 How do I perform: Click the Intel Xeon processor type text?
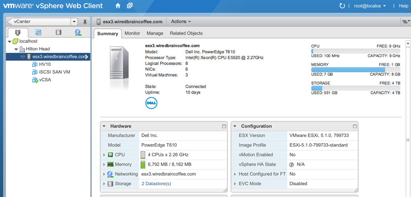pos(224,58)
